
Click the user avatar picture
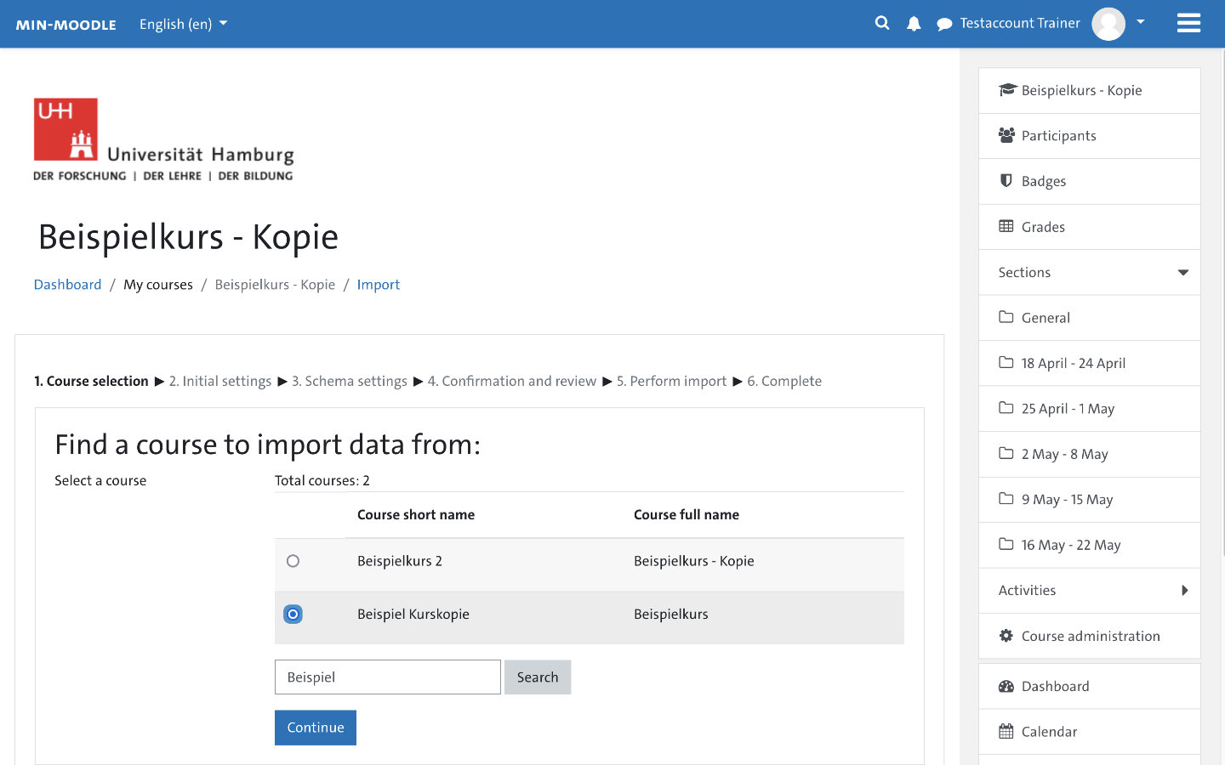click(x=1108, y=24)
